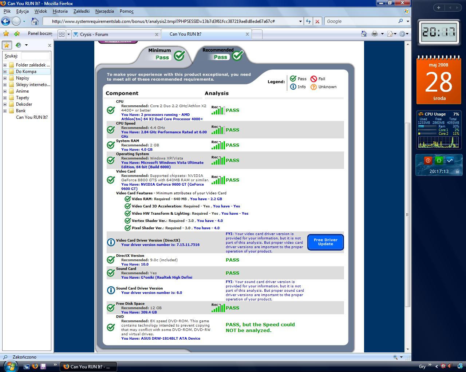
Task: Click the Free Driver Update button
Action: 325,242
